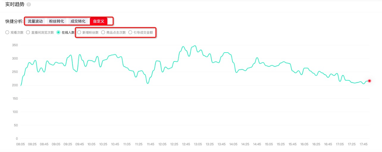This screenshot has height=152, width=382.
Task: Pick the 新增粉丝数 radio option
Action: 79,32
